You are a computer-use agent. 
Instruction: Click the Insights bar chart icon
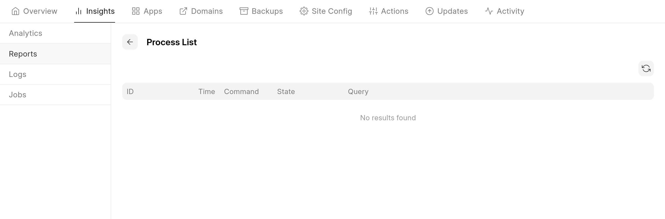point(79,11)
